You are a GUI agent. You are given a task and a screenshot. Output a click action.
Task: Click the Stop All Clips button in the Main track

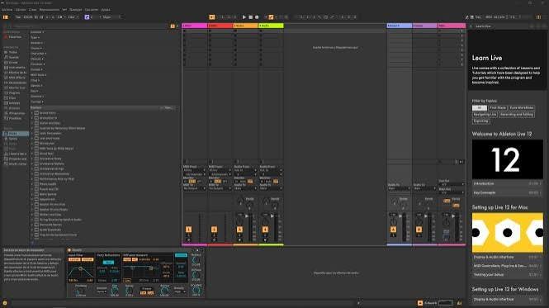(x=440, y=162)
